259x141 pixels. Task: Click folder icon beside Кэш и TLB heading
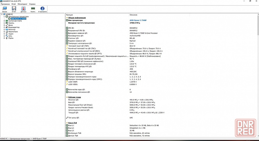[67, 123]
